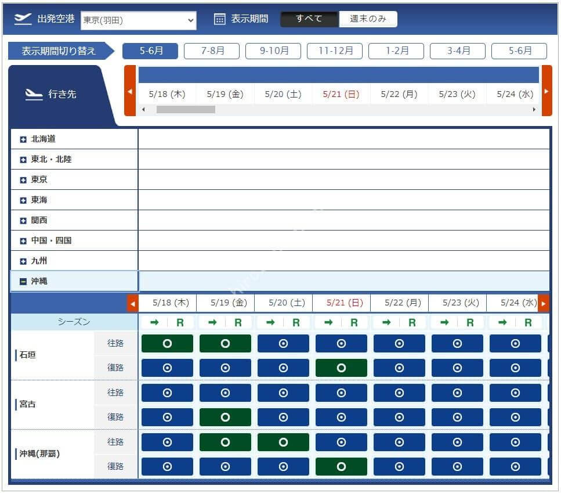Screen dimensions: 561x493
Task: Click the 5/22 green arrow season icon
Action: pyautogui.click(x=386, y=322)
